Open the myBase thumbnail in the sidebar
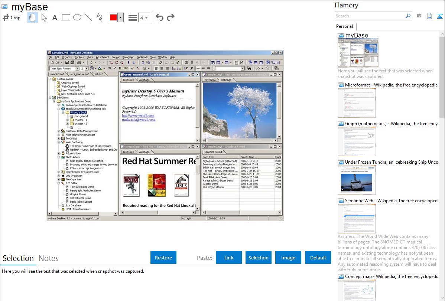Viewport: 445px width, 301px height. pos(358,53)
